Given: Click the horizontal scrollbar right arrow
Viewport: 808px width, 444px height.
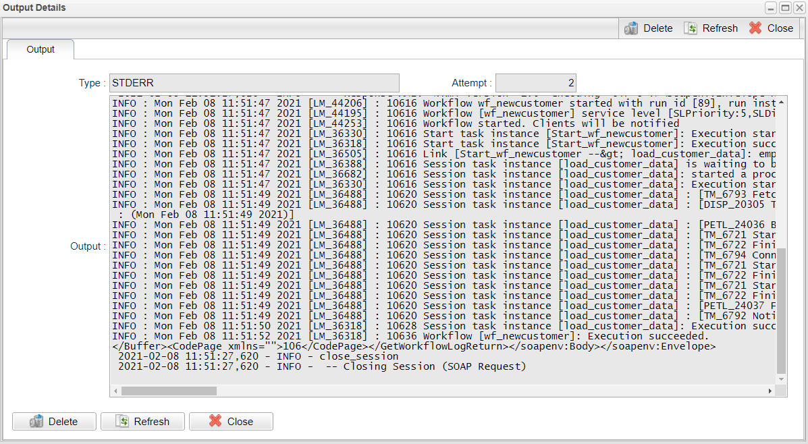Looking at the screenshot, I should pos(770,391).
